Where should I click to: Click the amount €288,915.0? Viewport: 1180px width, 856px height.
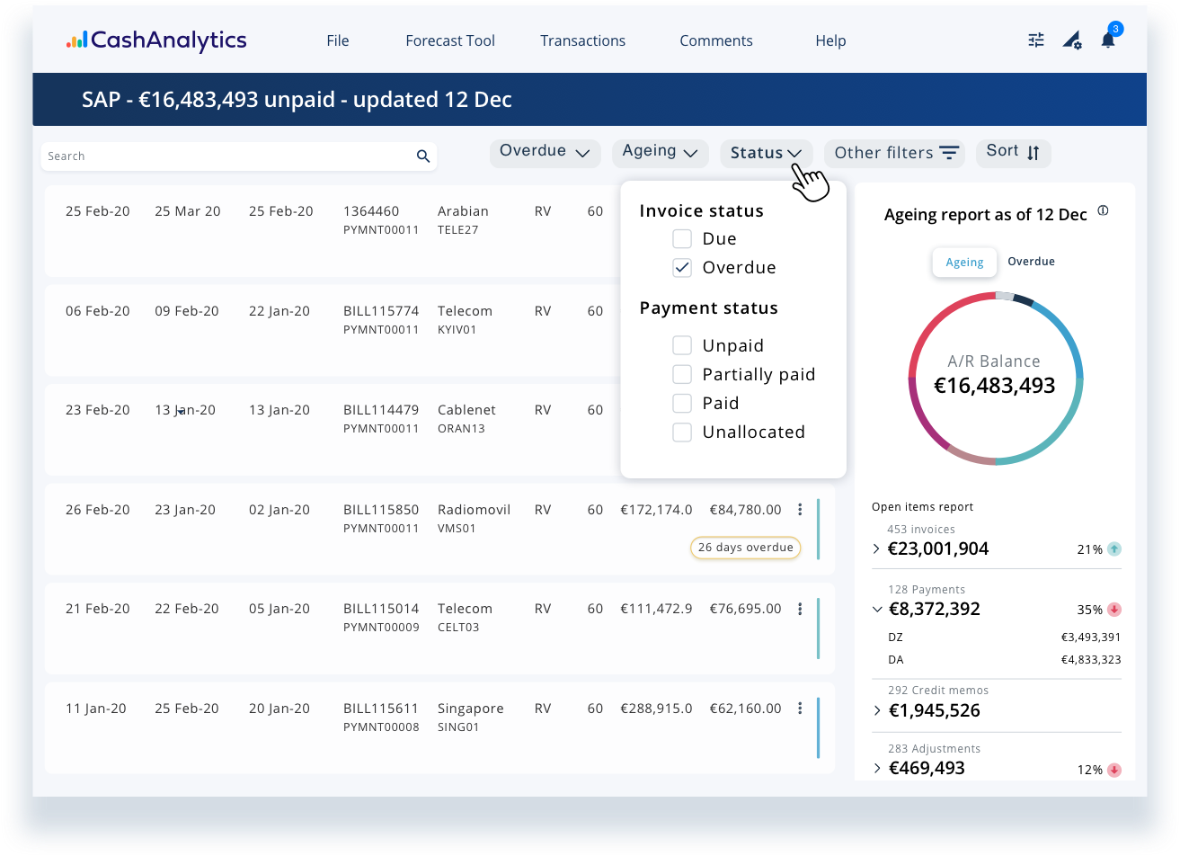point(656,709)
